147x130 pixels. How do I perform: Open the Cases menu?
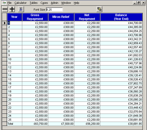44,3
